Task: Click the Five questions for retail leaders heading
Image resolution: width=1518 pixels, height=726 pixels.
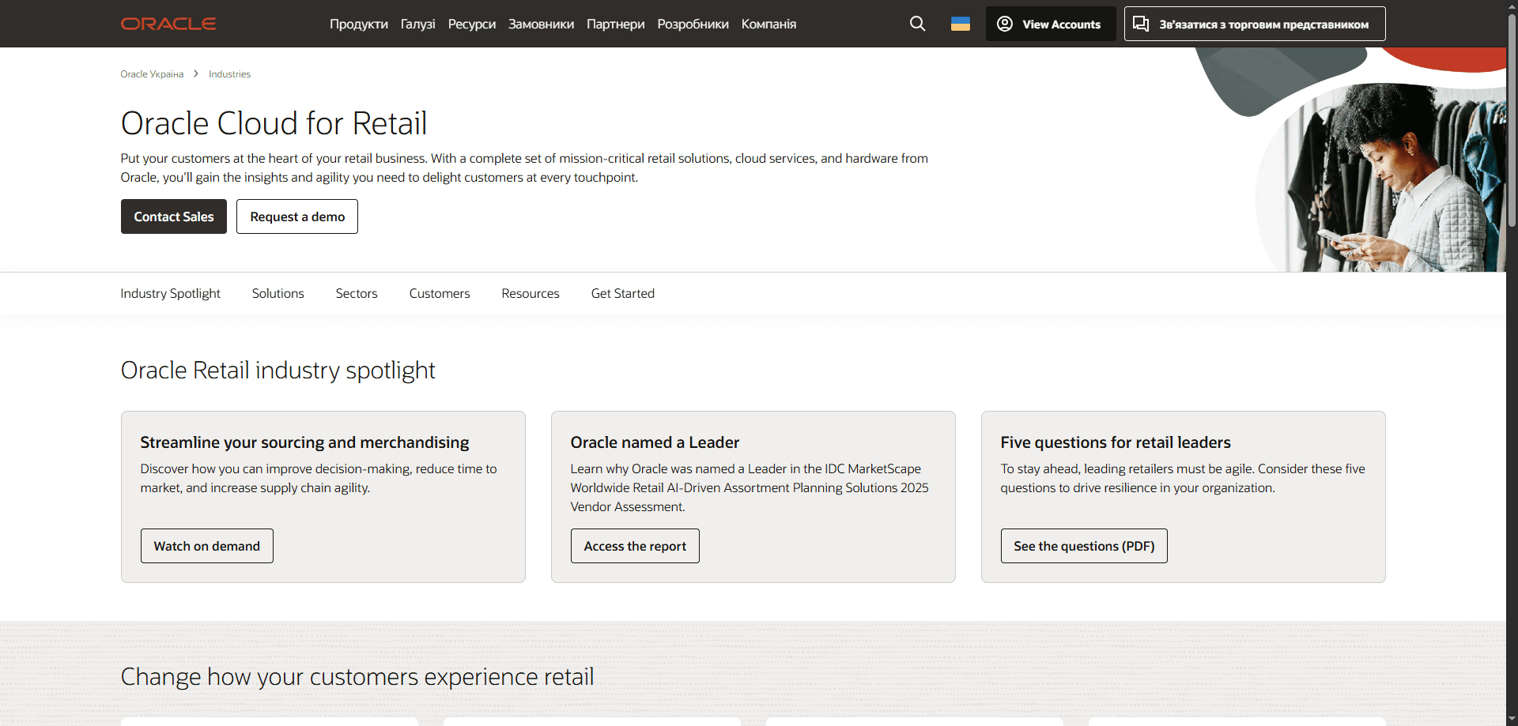Action: tap(1116, 442)
